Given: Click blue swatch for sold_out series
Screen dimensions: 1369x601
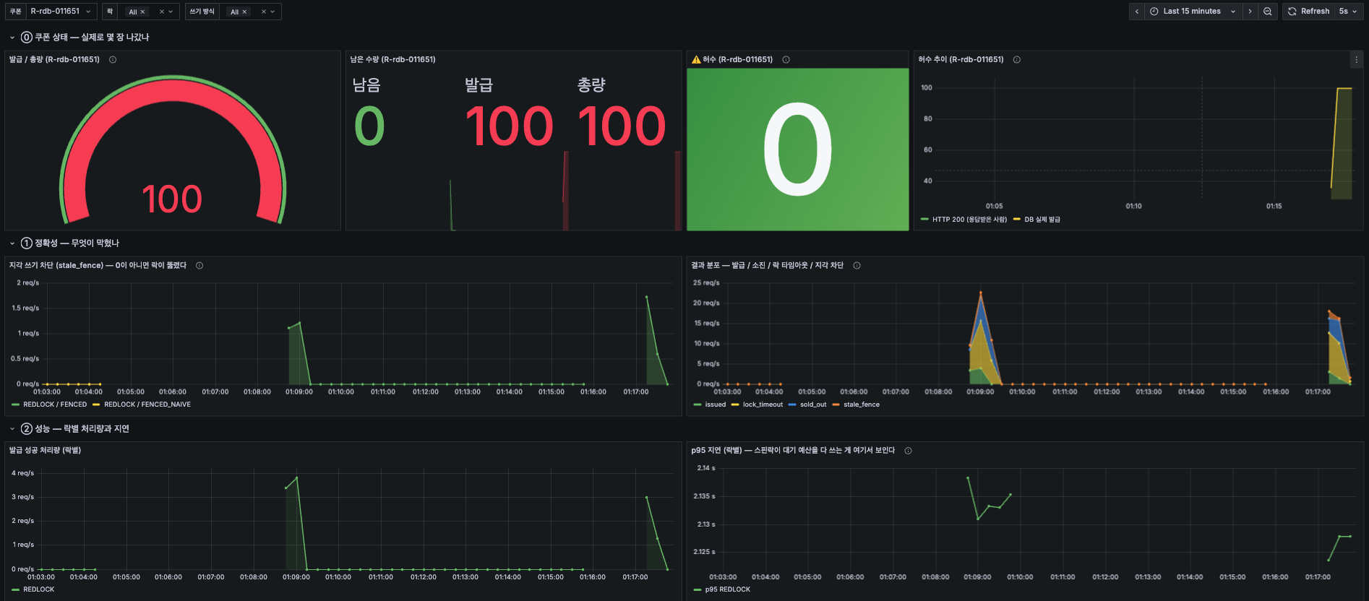Looking at the screenshot, I should point(792,405).
